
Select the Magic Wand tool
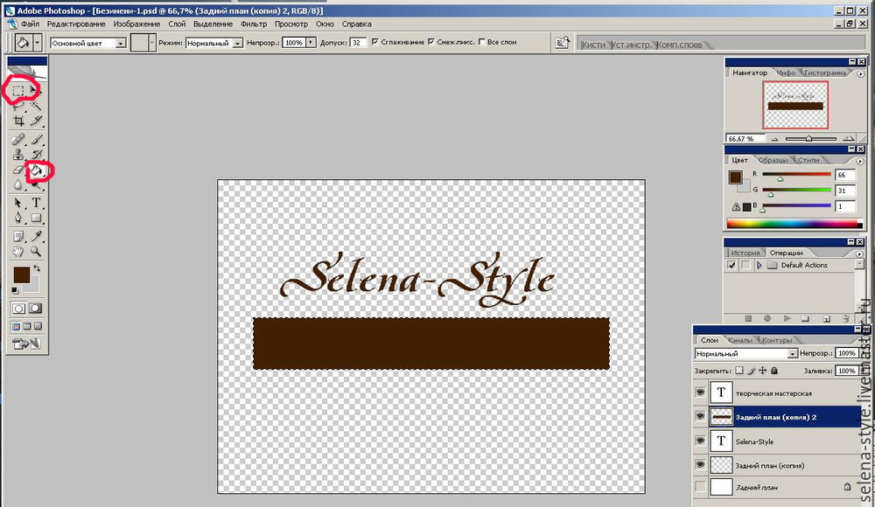[x=36, y=105]
